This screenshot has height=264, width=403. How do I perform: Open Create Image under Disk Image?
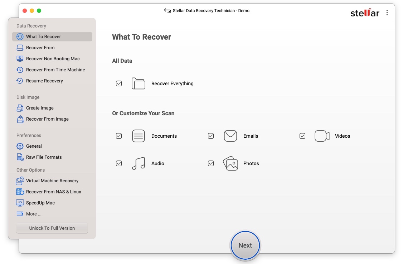point(40,108)
